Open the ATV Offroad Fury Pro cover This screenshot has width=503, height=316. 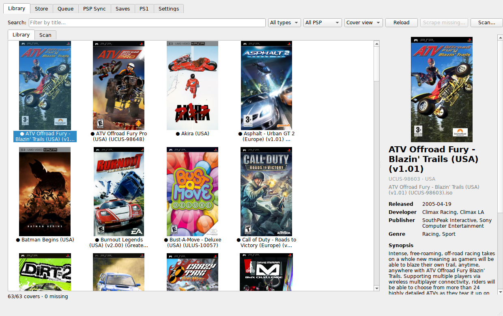coord(119,85)
